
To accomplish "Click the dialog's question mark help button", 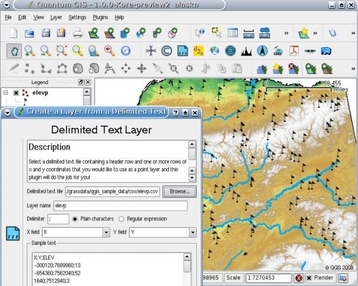I will (x=175, y=113).
